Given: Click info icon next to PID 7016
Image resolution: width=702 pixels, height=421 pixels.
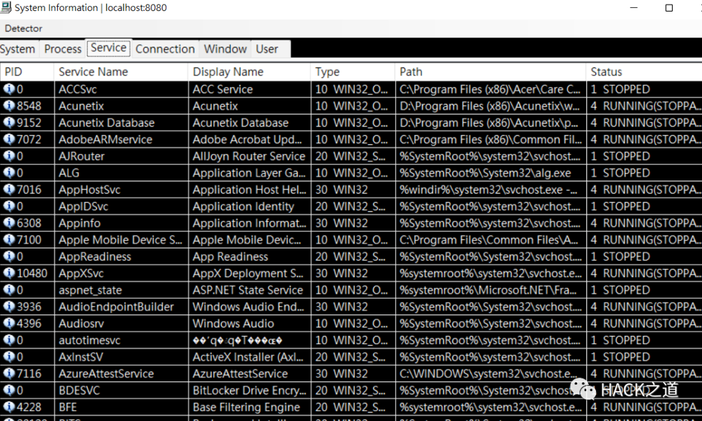Looking at the screenshot, I should (9, 189).
